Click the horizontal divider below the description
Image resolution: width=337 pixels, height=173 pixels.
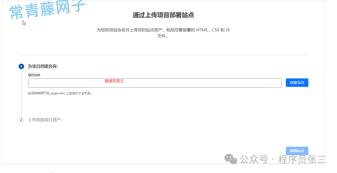click(163, 55)
